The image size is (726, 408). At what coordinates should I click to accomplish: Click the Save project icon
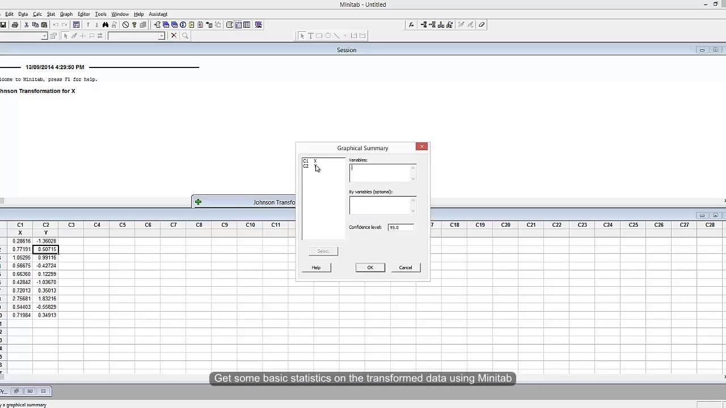pos(3,25)
